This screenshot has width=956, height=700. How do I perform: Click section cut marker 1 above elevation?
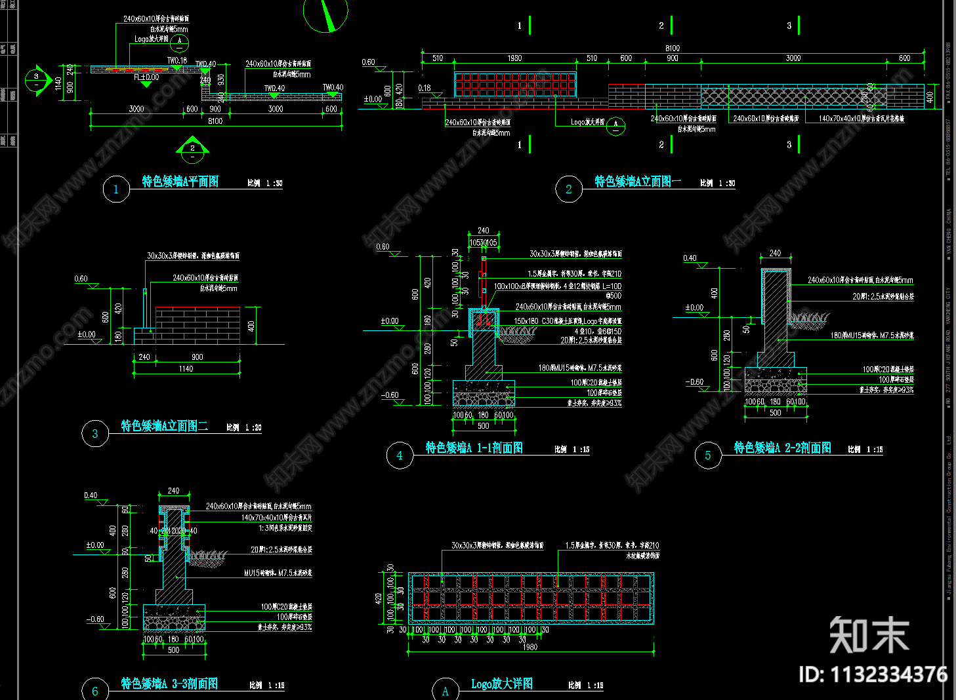(x=524, y=26)
